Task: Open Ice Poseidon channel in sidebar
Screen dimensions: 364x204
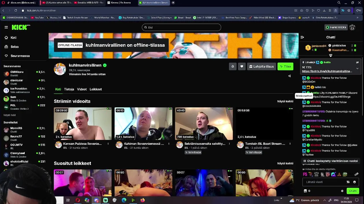Action: [24, 90]
